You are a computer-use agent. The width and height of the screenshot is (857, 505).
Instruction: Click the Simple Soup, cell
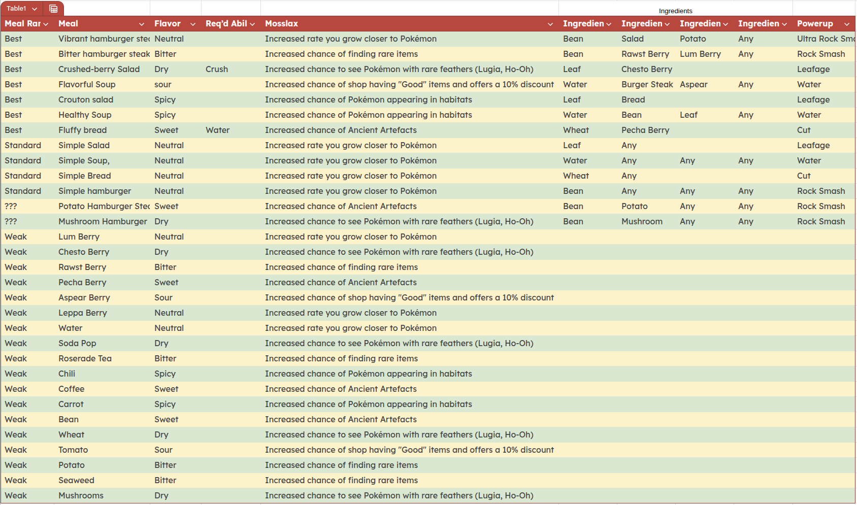[x=102, y=160]
